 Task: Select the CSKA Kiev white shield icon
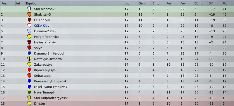pyautogui.click(x=29, y=26)
